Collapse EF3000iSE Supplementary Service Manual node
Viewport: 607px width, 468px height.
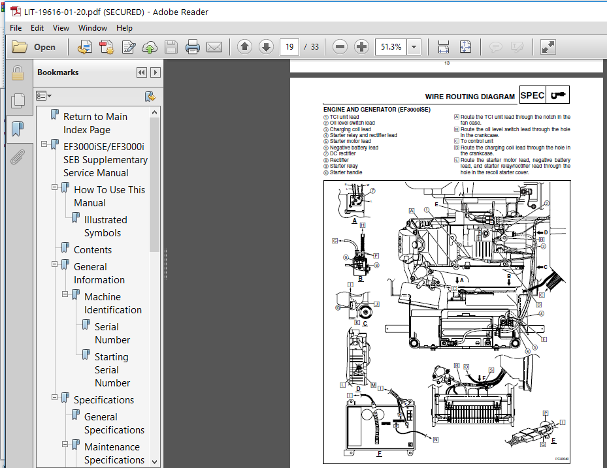(x=44, y=144)
